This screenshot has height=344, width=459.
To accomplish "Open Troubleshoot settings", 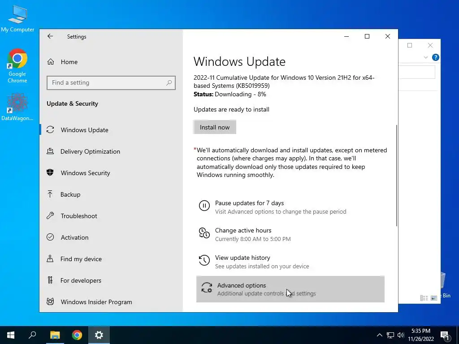I will 111,216.
